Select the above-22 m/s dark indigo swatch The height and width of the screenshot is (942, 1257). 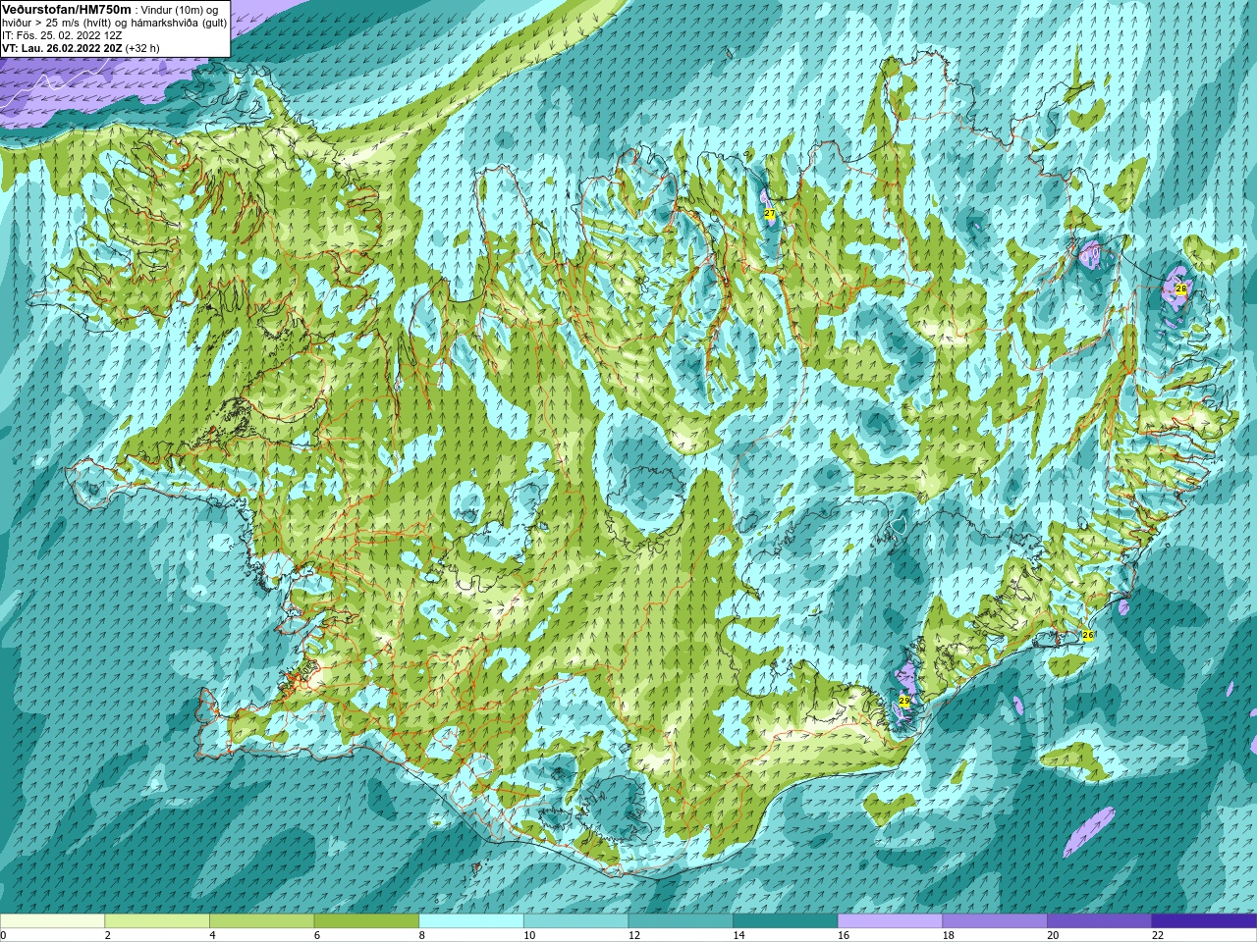click(x=1204, y=920)
